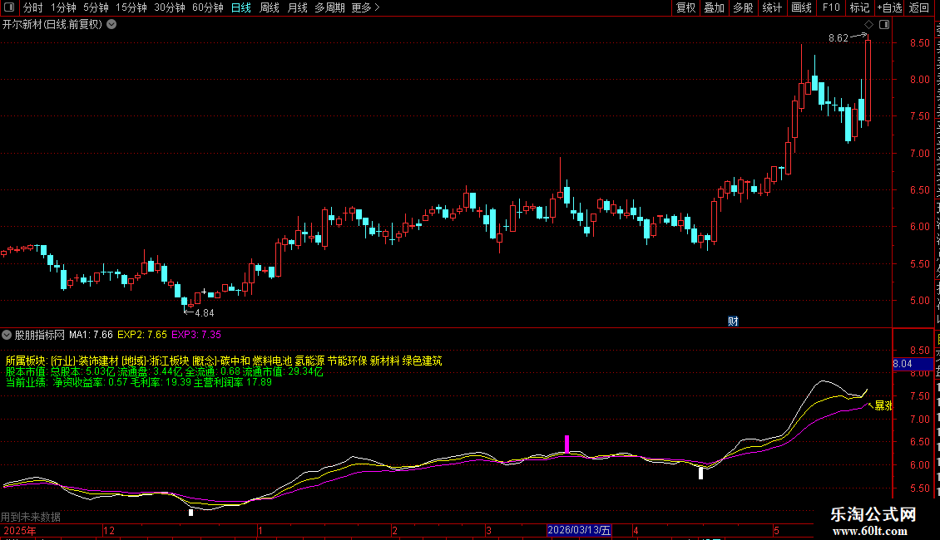Click the 8.62 high price label
The width and height of the screenshot is (940, 540).
(838, 38)
